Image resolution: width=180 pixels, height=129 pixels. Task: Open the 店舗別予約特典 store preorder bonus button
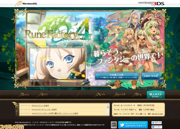[x=151, y=76]
